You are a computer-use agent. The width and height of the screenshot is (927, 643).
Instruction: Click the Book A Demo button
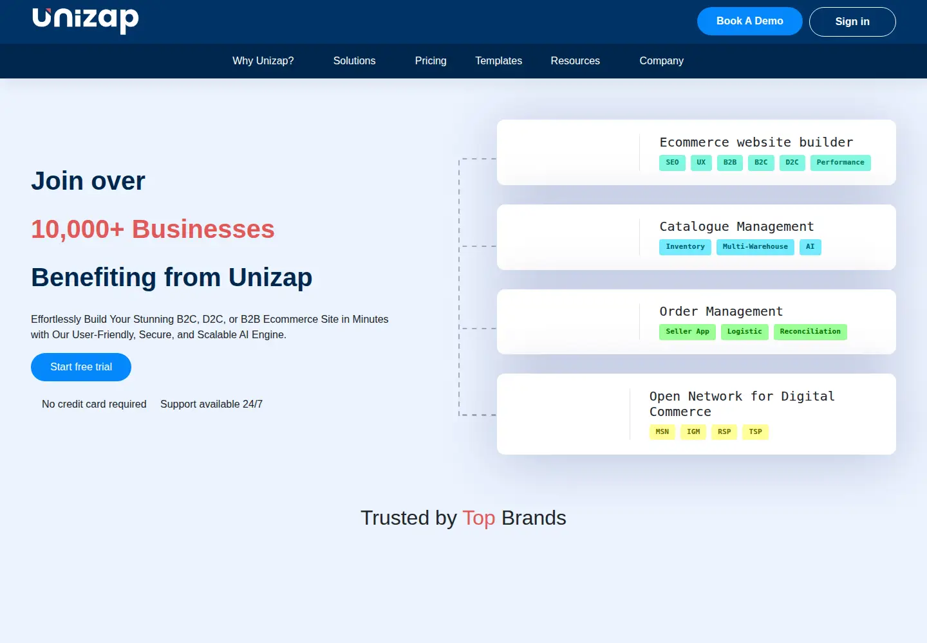749,21
